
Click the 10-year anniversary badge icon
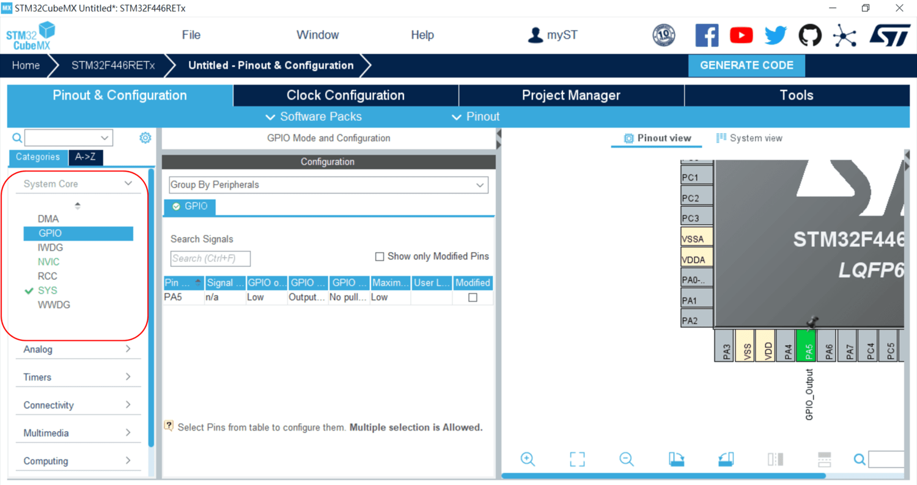click(664, 35)
